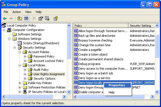Screen dimensions: 161x107
Task: Click the Software Settings folder icon
Action: pos(14,34)
